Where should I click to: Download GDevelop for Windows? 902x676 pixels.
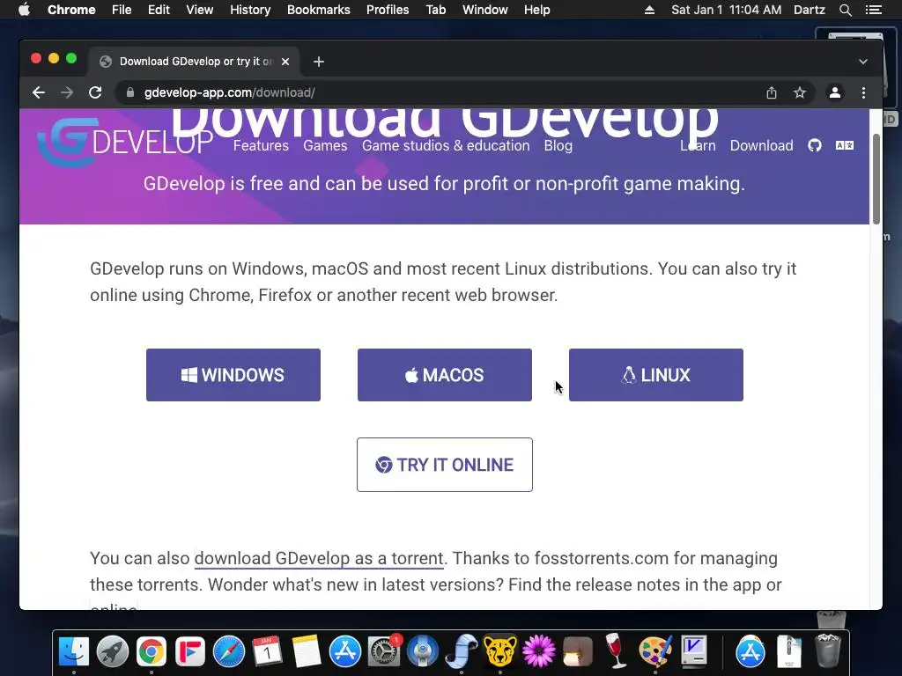tap(233, 375)
